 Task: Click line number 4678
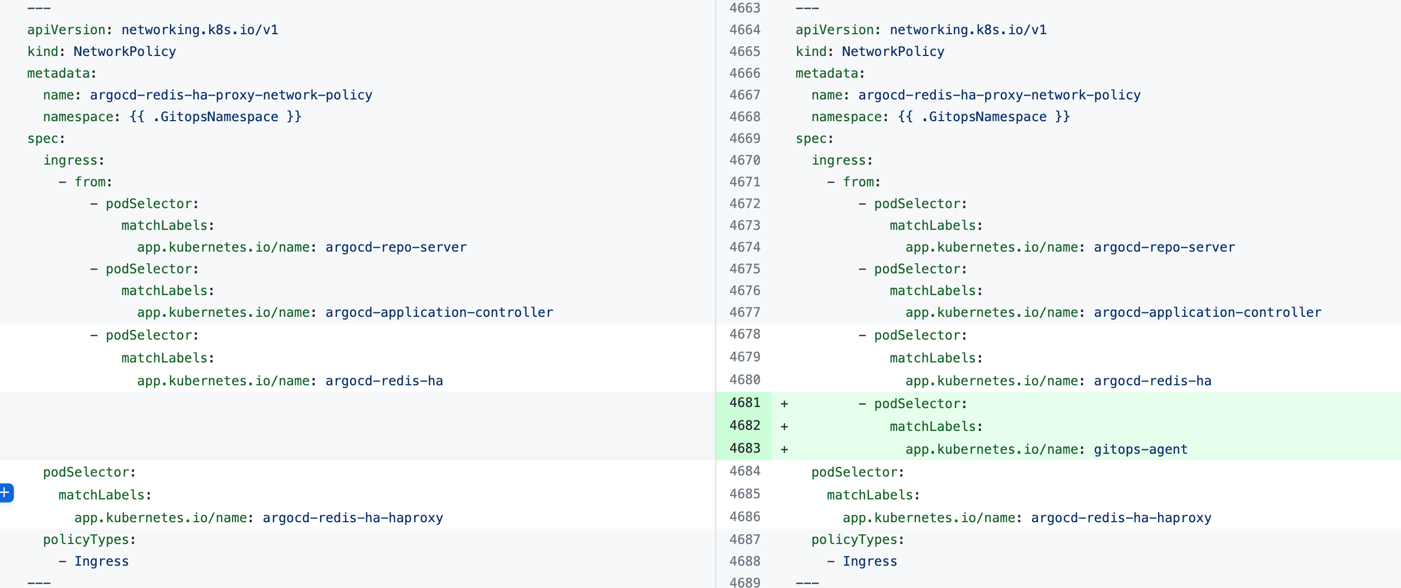pos(745,334)
